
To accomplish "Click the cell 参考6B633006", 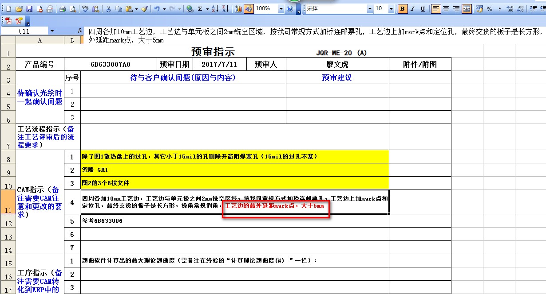I will [235, 221].
